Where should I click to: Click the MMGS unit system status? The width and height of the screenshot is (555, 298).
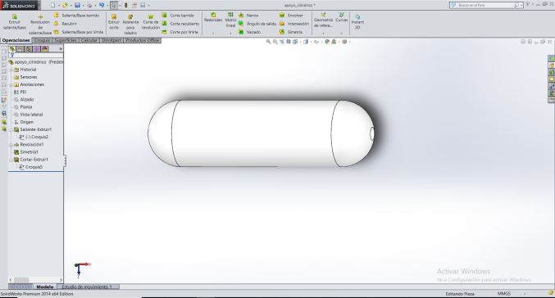pos(504,294)
